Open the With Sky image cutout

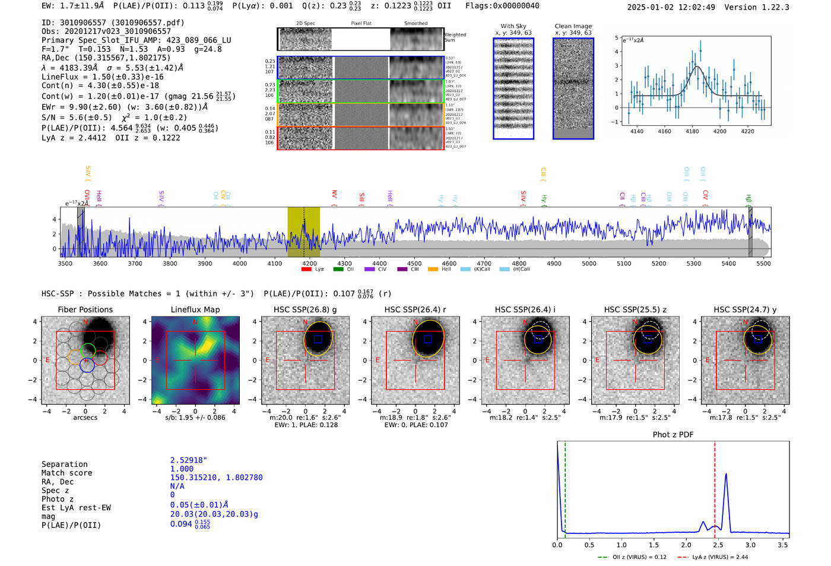click(x=513, y=88)
